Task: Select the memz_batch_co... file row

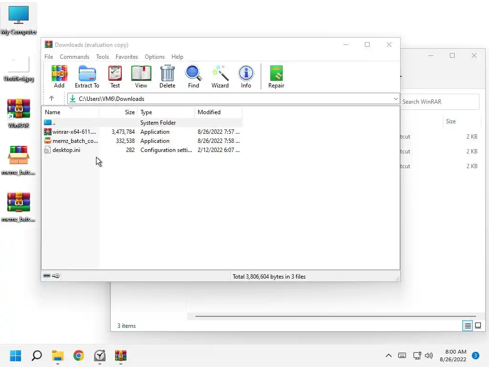Action: click(142, 141)
